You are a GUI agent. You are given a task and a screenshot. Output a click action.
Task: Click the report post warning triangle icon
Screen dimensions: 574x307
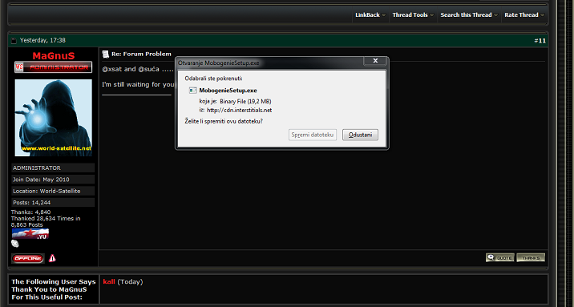(x=52, y=258)
